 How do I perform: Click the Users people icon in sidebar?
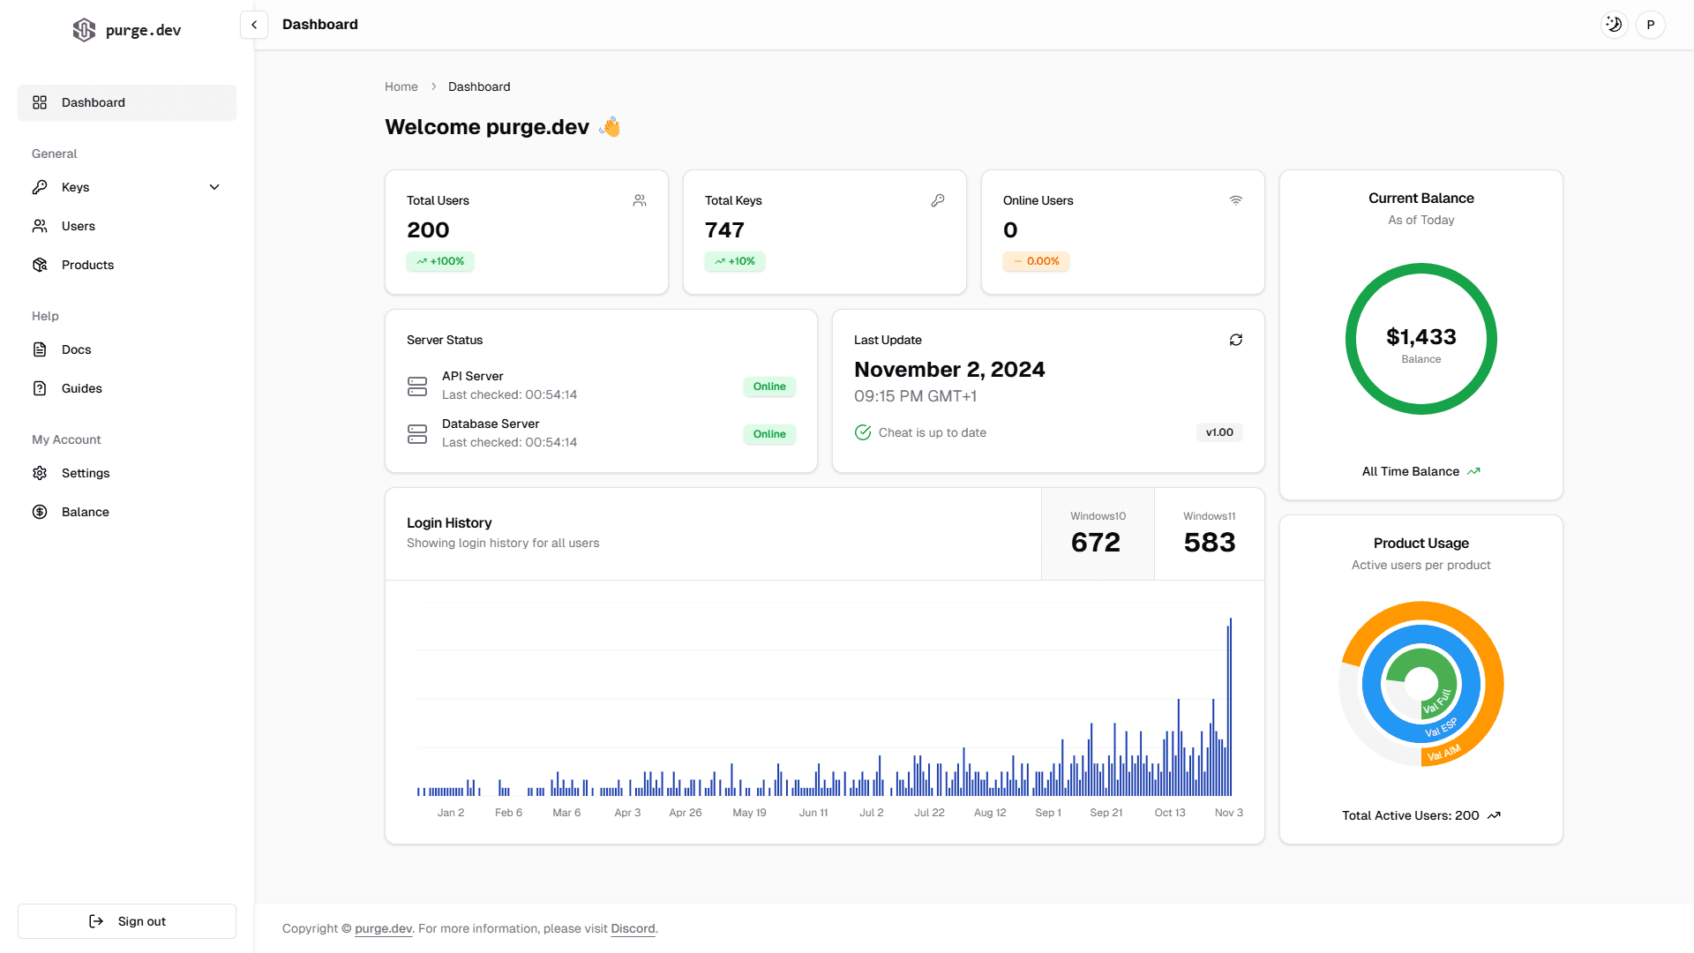click(x=40, y=226)
